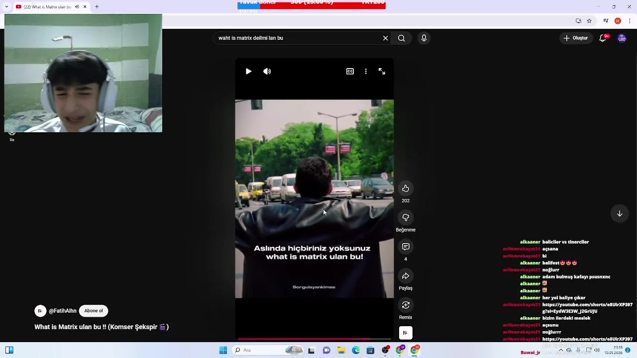Open the Oluştur create button
The width and height of the screenshot is (637, 358).
point(576,38)
